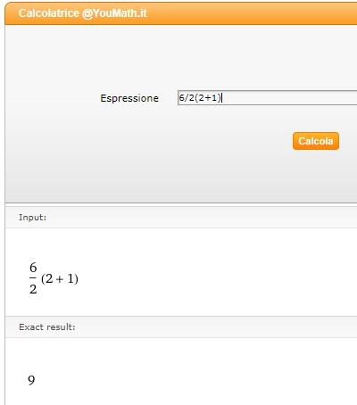Focus the Espressione input field
357x405 pixels.
(x=267, y=97)
